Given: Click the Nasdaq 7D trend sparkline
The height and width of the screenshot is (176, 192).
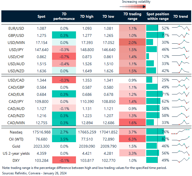Looking at the screenshot, I should point(181,132).
